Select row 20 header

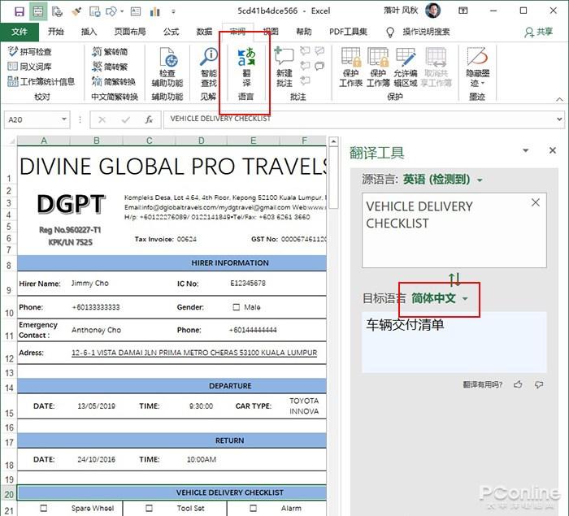tap(9, 494)
